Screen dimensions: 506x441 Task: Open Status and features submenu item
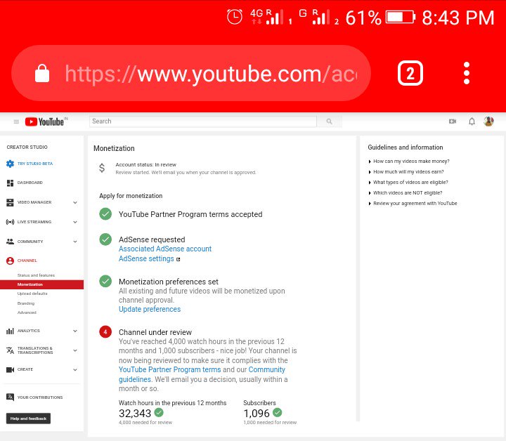(x=36, y=275)
